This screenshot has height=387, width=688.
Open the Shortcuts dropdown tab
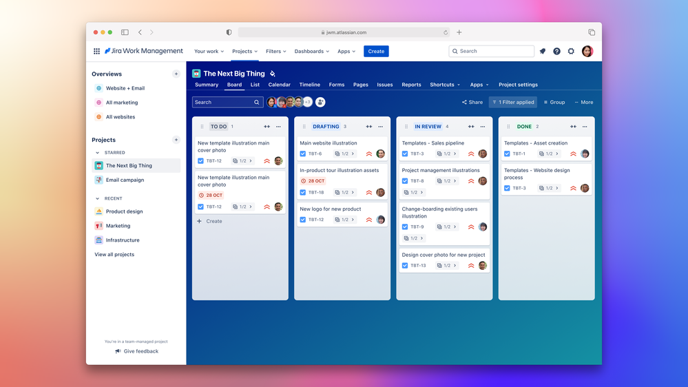445,85
